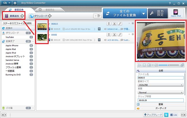
Task: Open the screen mode dropdown in title bar
Action: tap(7, 3)
